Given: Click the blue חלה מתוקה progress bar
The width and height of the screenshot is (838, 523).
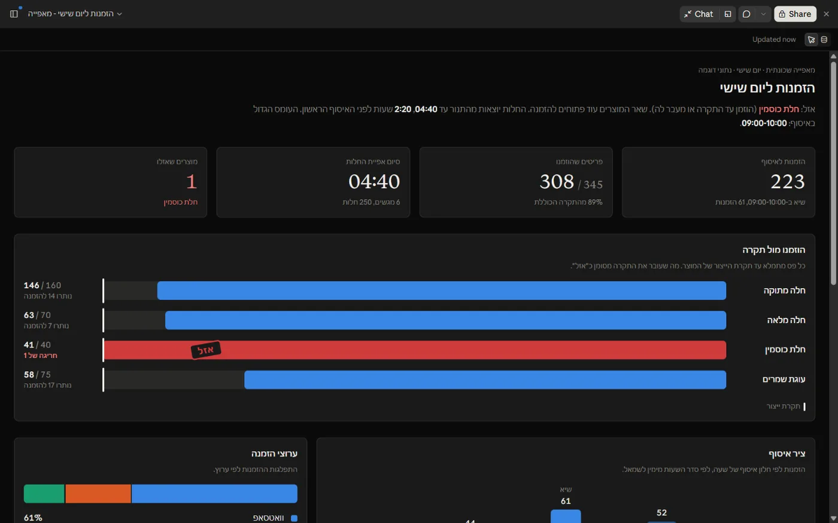Looking at the screenshot, I should 442,290.
